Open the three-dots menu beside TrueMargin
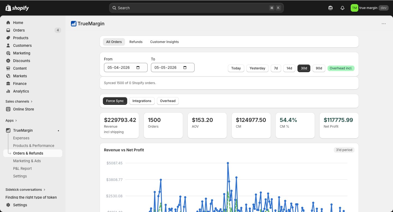The width and height of the screenshot is (393, 212). pyautogui.click(x=384, y=24)
